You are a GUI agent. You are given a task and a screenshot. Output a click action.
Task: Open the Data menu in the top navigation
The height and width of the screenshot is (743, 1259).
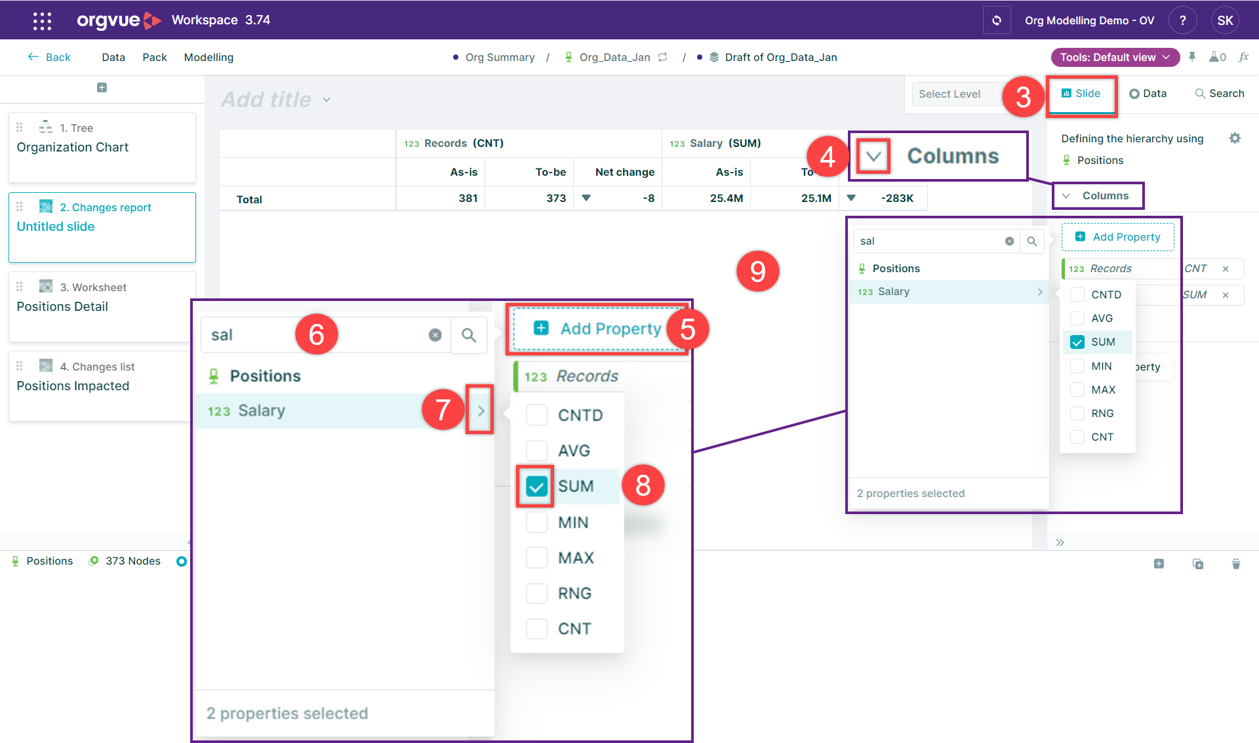point(113,57)
